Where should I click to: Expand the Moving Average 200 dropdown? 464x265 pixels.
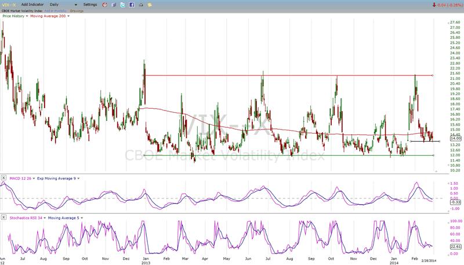coord(68,16)
